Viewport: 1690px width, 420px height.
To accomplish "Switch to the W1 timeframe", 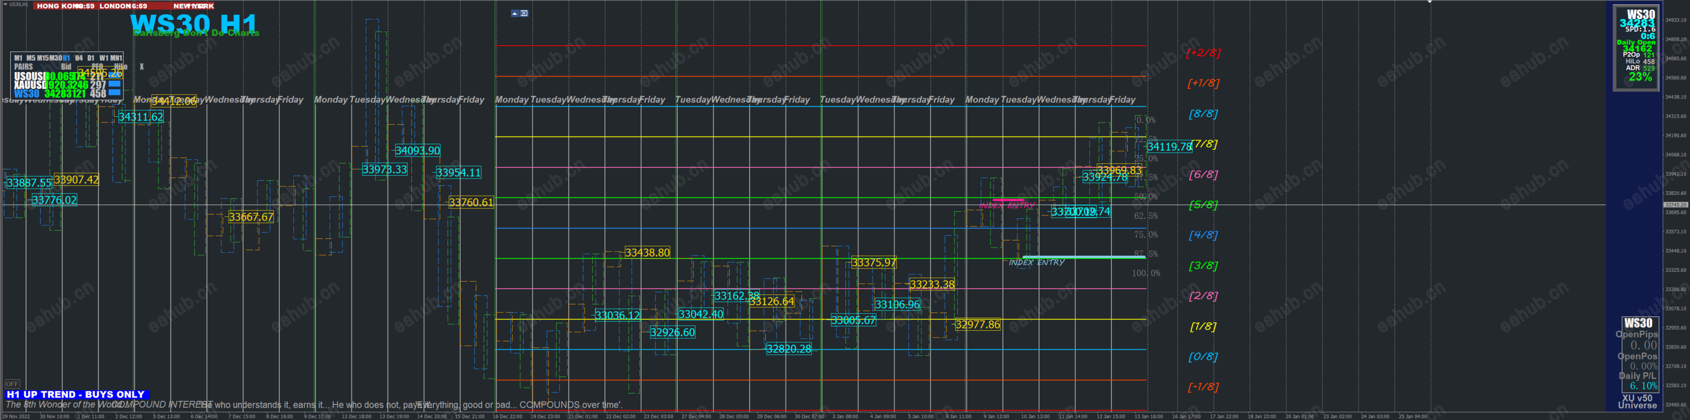I will click(x=104, y=58).
